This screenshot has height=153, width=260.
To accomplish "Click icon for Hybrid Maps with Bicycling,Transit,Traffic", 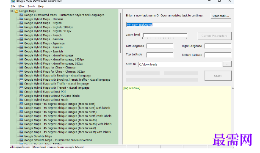I will (21, 79).
